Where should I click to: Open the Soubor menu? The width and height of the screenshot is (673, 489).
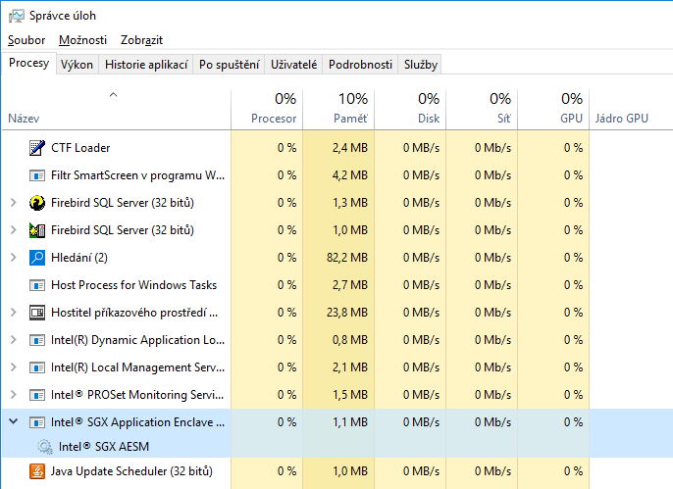(26, 40)
